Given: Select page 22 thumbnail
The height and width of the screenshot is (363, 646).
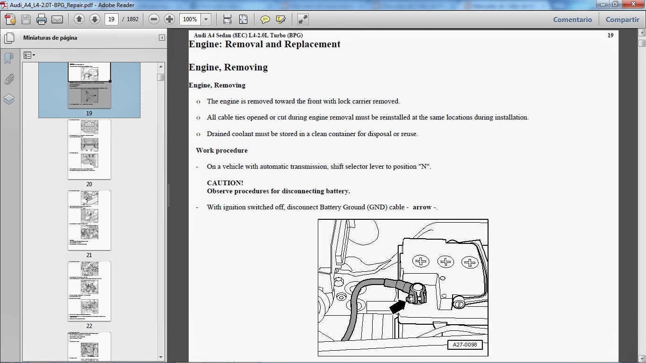Looking at the screenshot, I should (x=89, y=291).
